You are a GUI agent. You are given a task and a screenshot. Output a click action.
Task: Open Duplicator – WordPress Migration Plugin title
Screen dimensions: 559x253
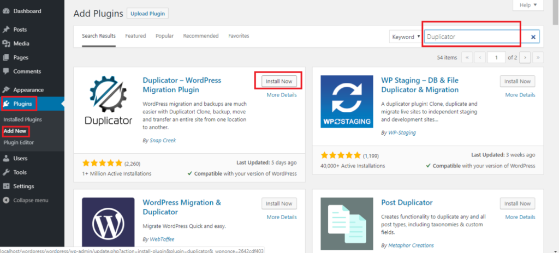[x=182, y=85]
